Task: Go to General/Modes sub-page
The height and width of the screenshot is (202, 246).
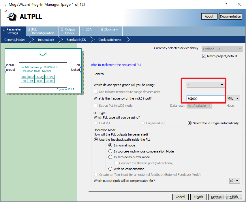Action: [15, 40]
